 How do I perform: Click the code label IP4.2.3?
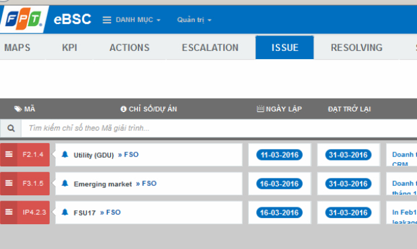[34, 212]
